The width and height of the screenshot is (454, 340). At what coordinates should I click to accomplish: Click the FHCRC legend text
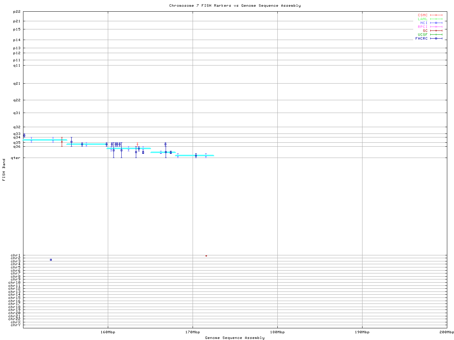tap(422, 38)
